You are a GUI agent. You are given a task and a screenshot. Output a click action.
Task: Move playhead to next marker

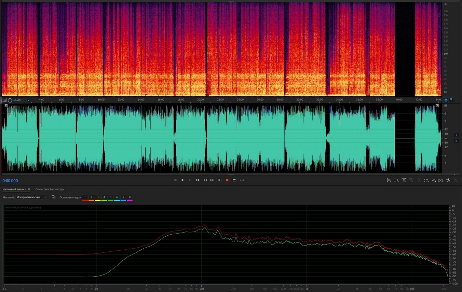pyautogui.click(x=220, y=180)
